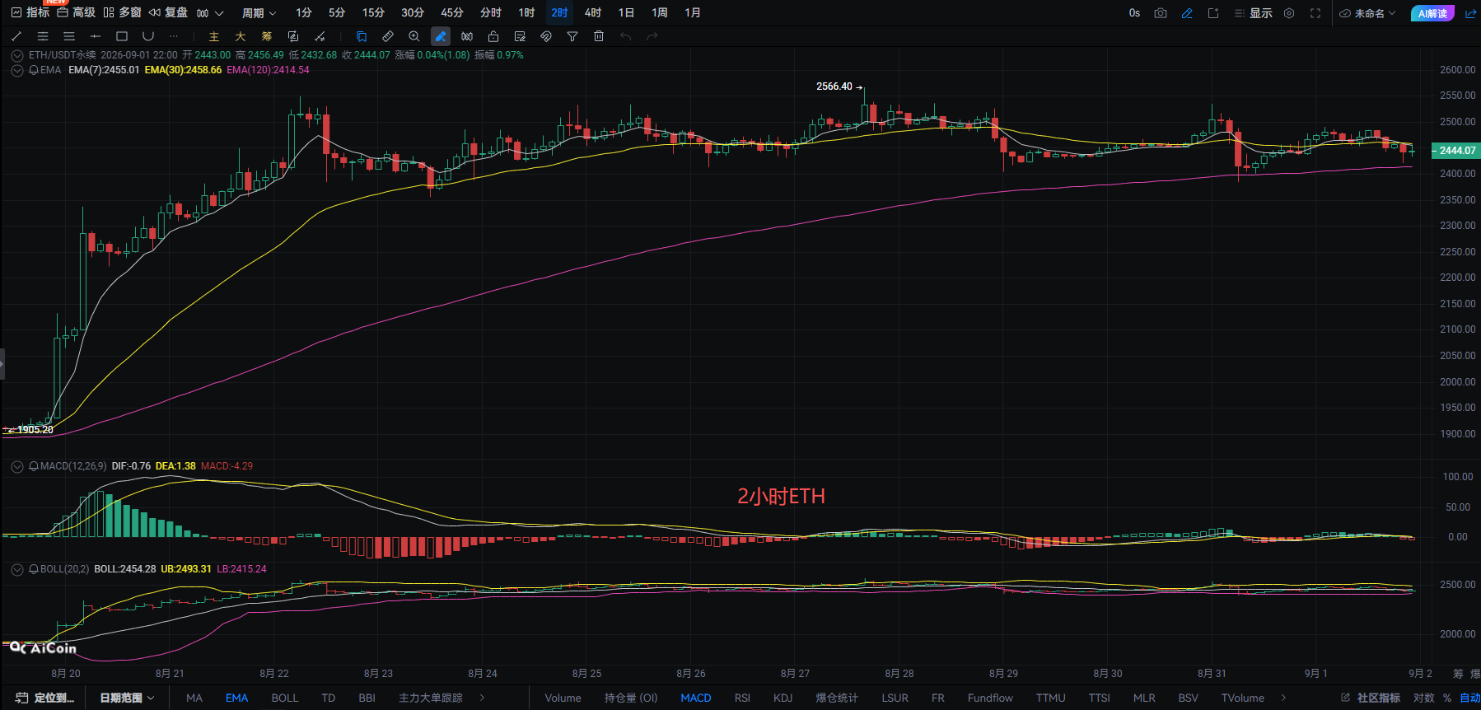This screenshot has height=710, width=1481.
Task: Toggle the EMA alert bell
Action: click(x=34, y=70)
